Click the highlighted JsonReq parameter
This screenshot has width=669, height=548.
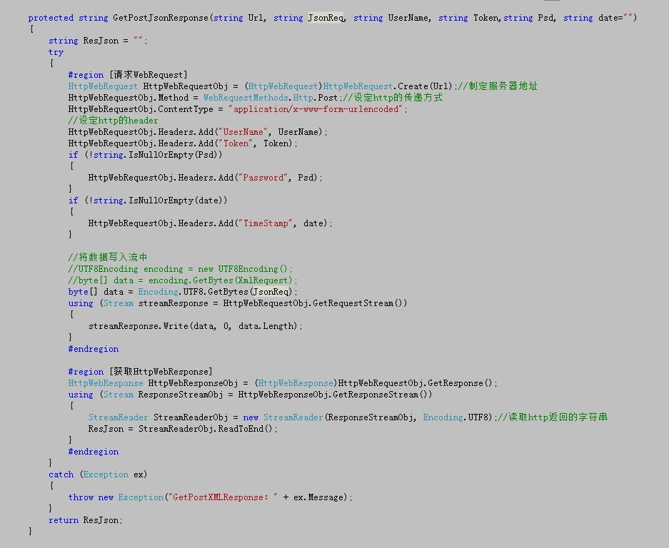pos(326,18)
